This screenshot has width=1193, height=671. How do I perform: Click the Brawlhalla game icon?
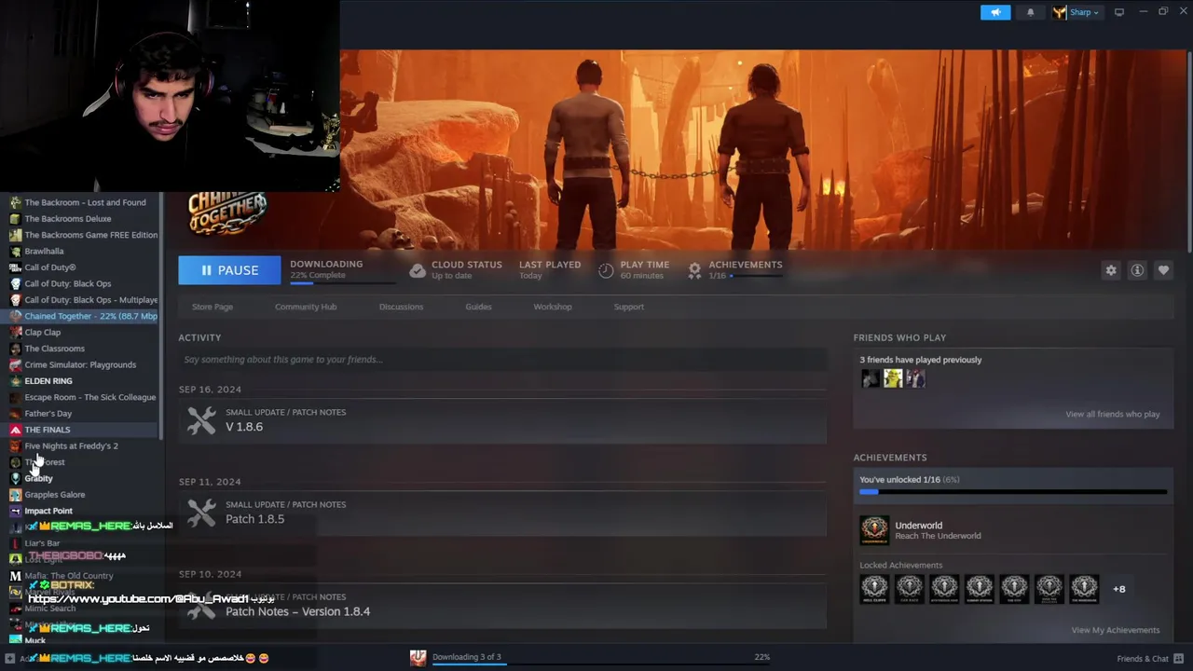click(15, 252)
